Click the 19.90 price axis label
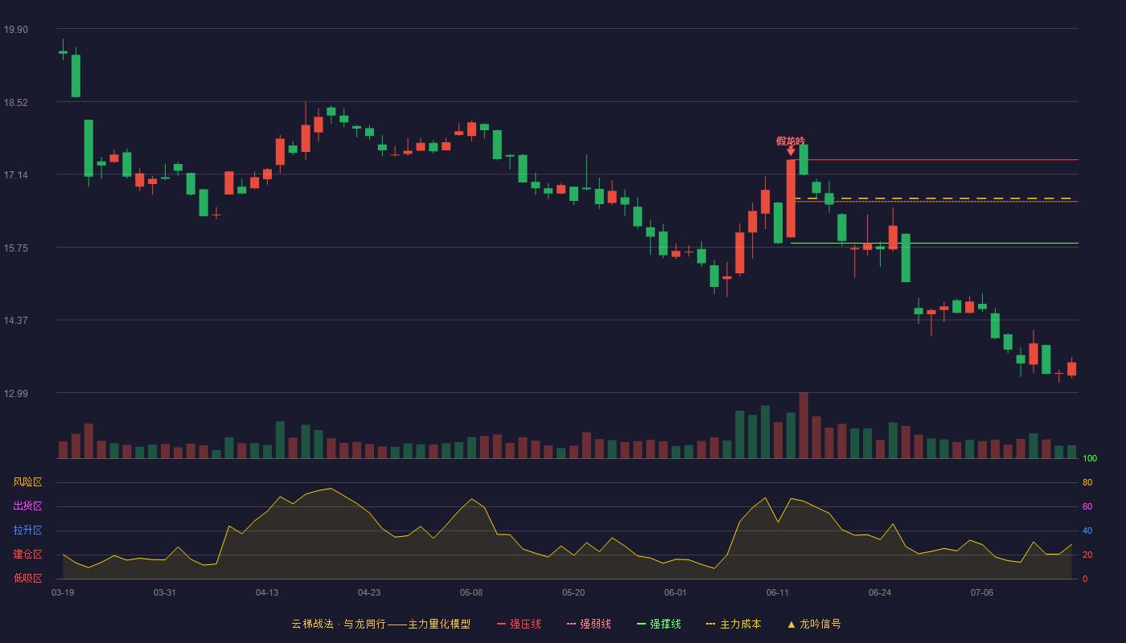Image resolution: width=1126 pixels, height=643 pixels. [x=16, y=30]
